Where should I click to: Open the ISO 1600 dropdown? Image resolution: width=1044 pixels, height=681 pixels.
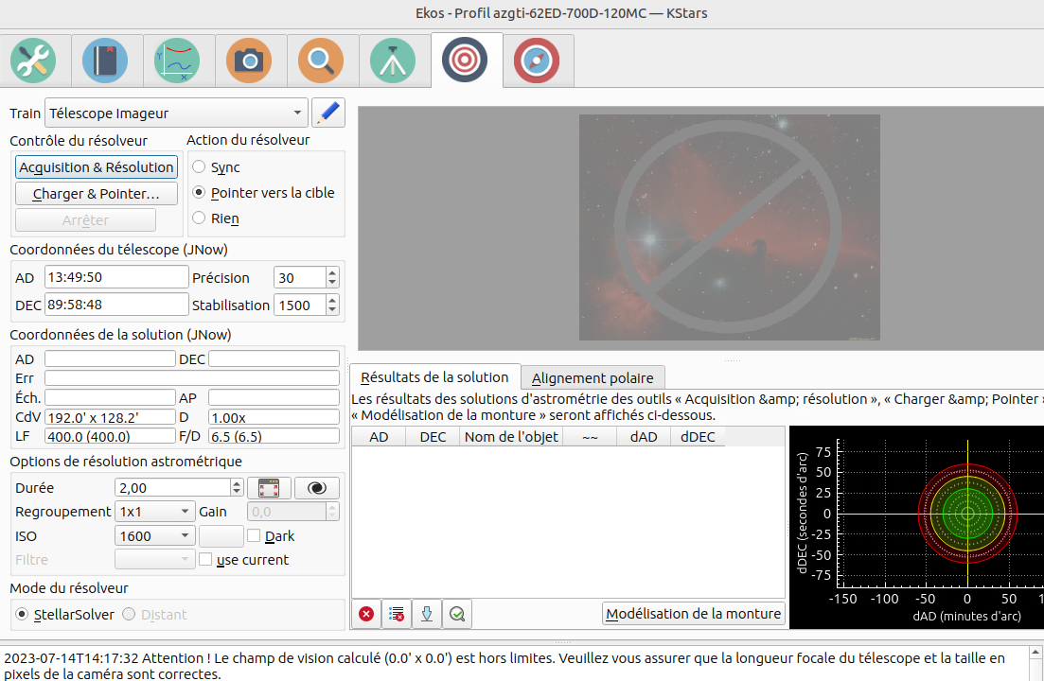155,536
